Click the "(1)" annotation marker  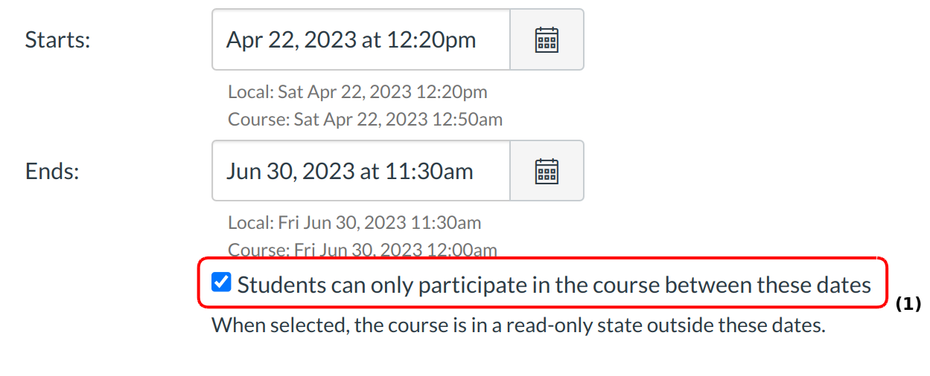point(908,304)
